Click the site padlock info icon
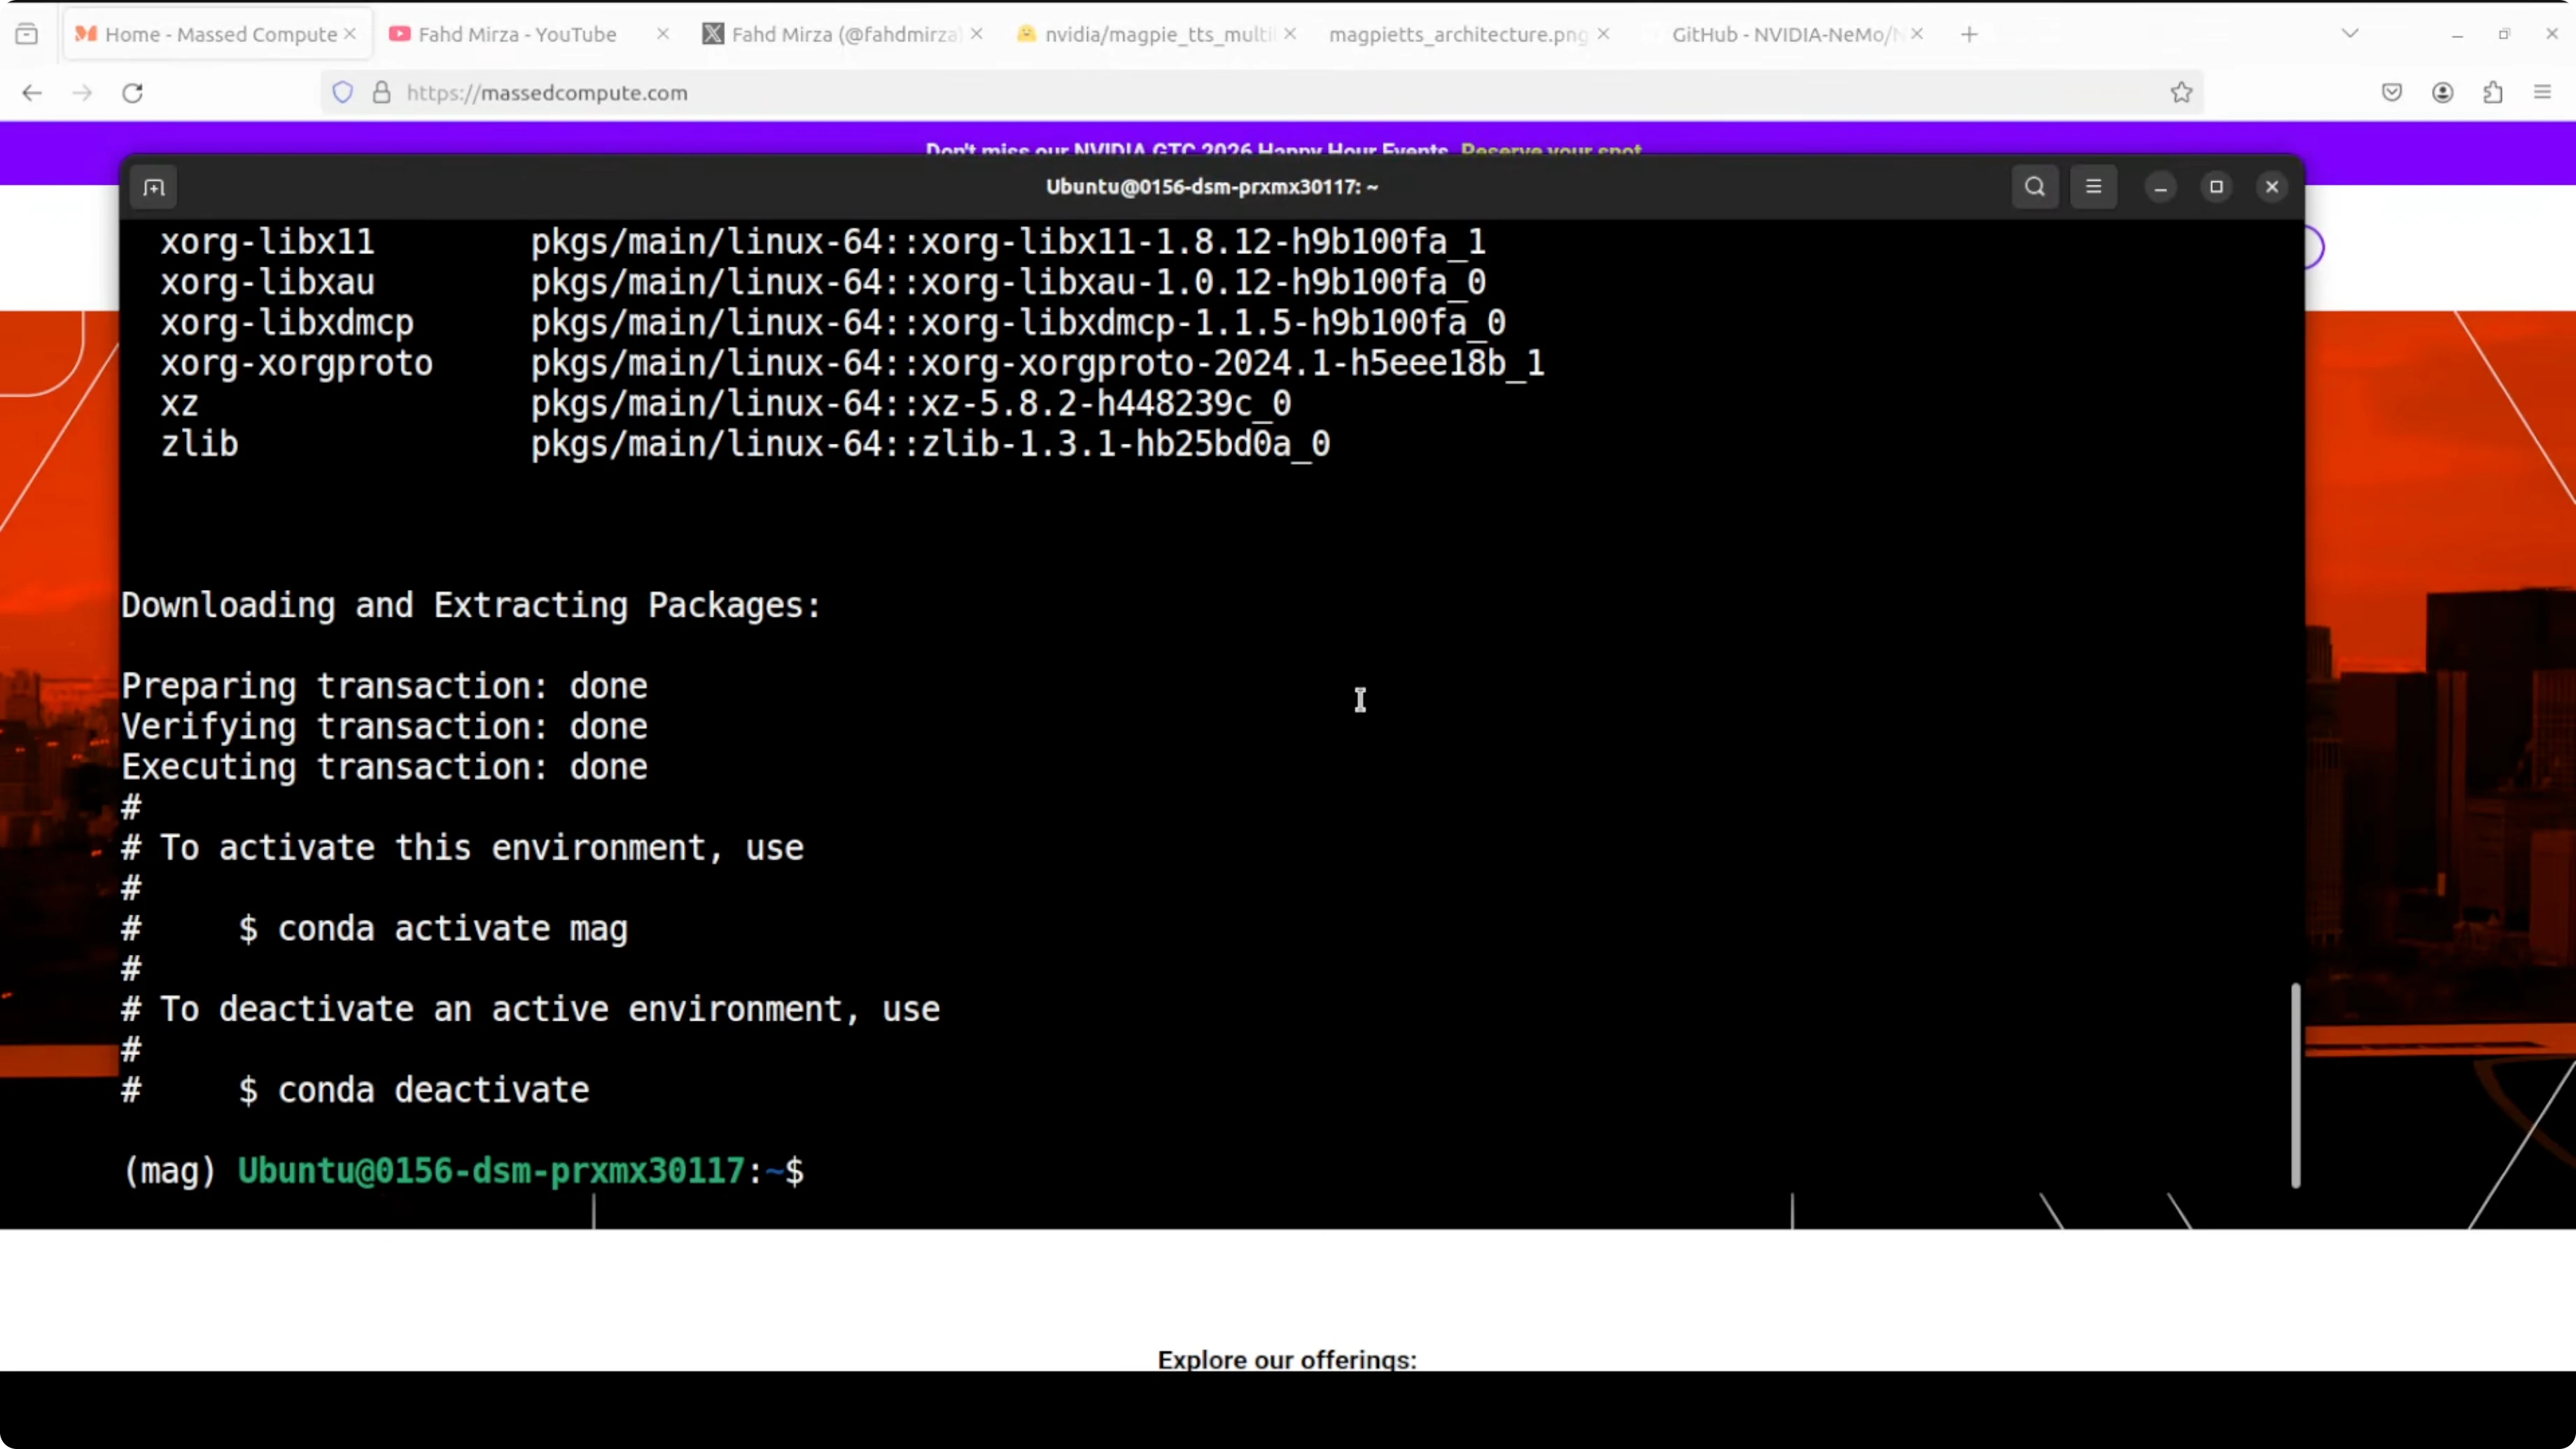This screenshot has height=1449, width=2576. 381,93
